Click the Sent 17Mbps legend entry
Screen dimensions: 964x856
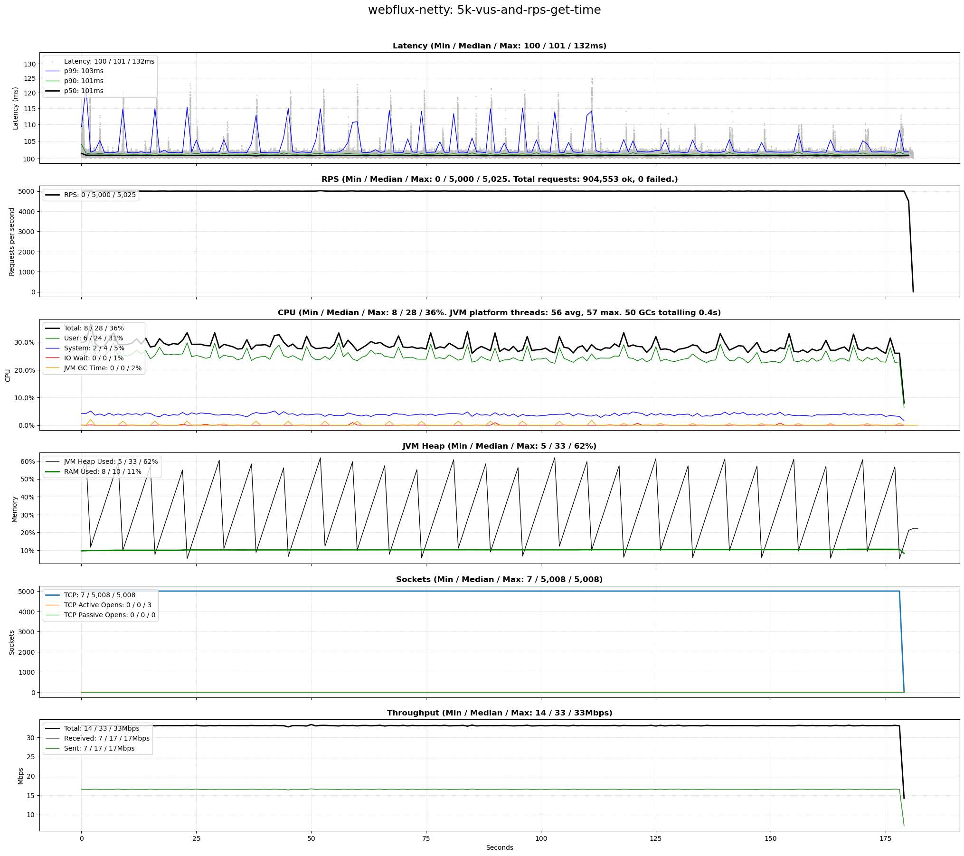[99, 749]
